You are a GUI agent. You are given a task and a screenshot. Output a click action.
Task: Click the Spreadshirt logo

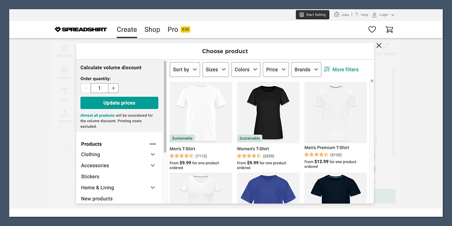pos(81,29)
